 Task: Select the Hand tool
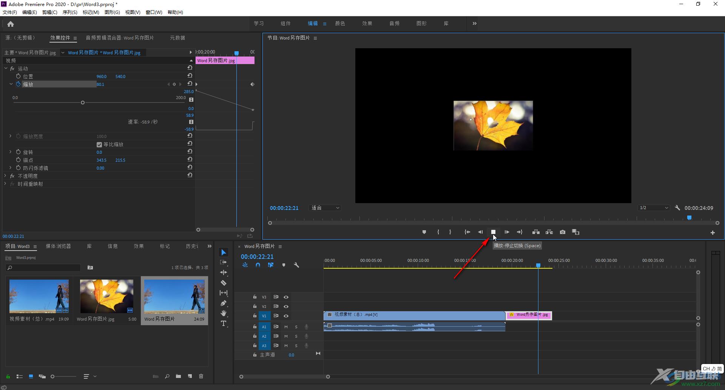pos(224,313)
